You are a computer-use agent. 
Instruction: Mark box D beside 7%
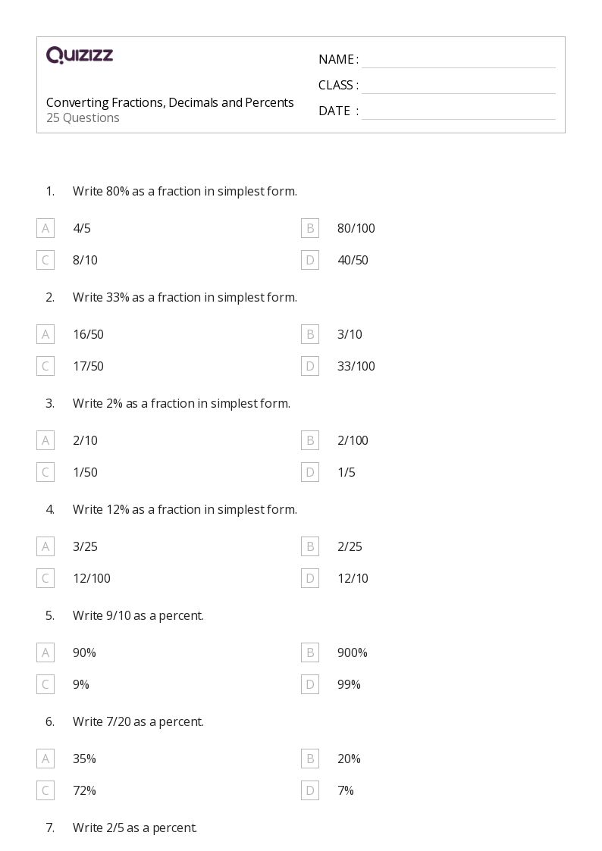[x=310, y=790]
